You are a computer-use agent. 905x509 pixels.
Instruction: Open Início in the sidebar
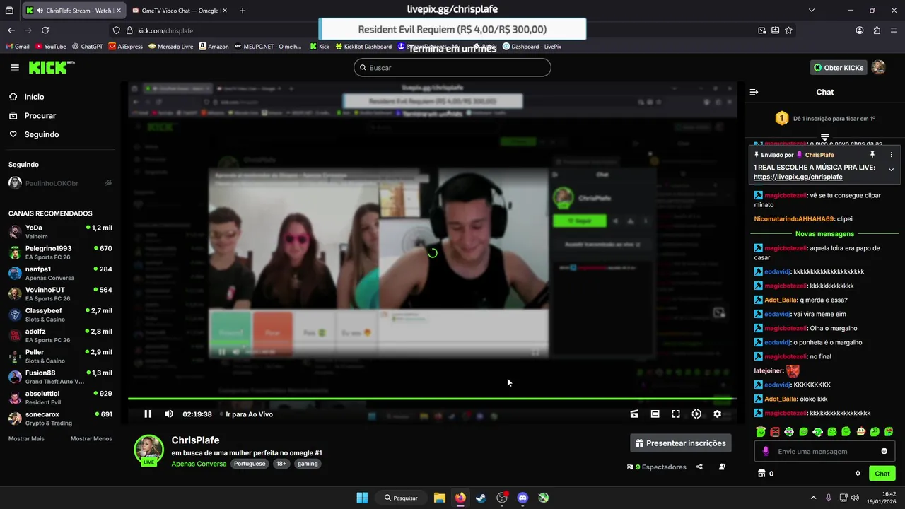tap(34, 97)
